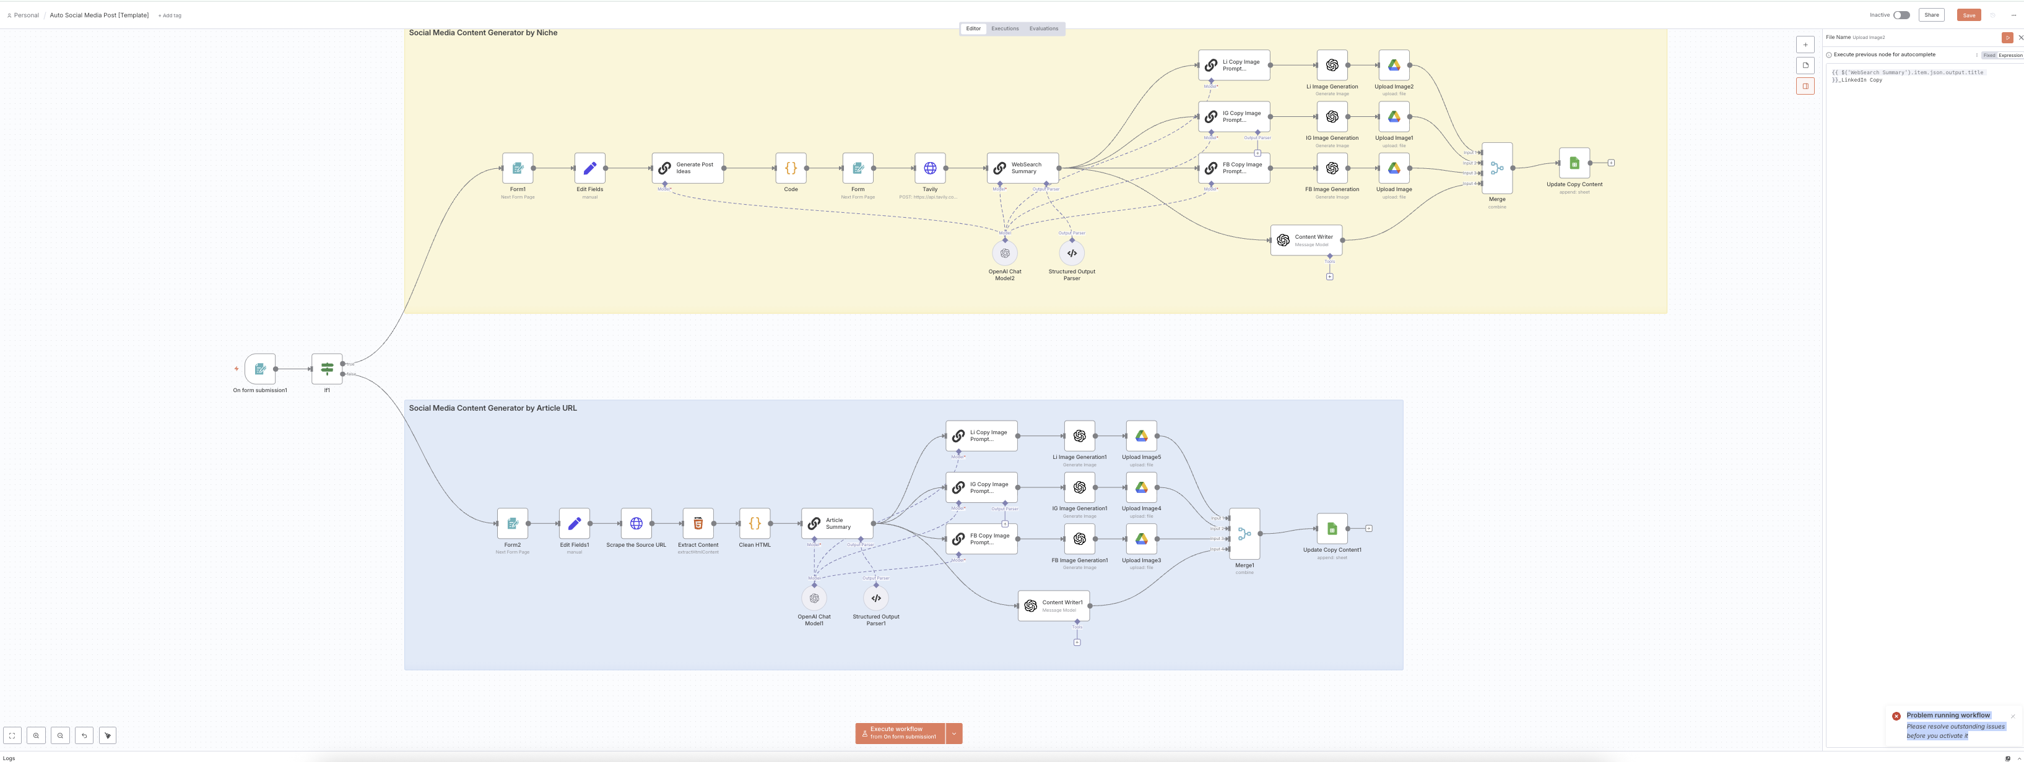The height and width of the screenshot is (762, 2024).
Task: Expand the Tools plus under Content Writer
Action: [1329, 276]
